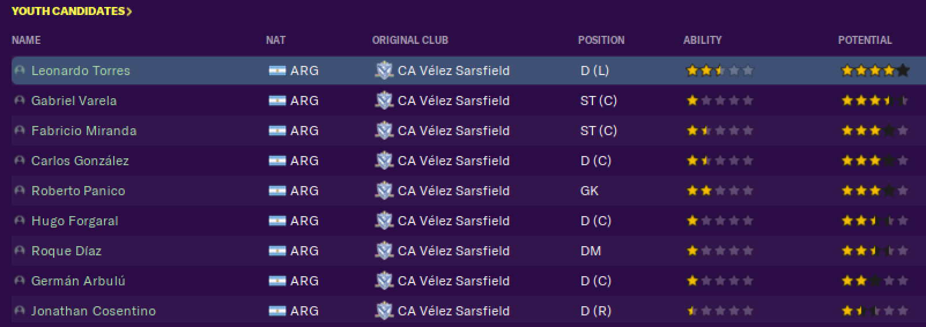Select the Hugo Forgaral row

[x=469, y=221]
